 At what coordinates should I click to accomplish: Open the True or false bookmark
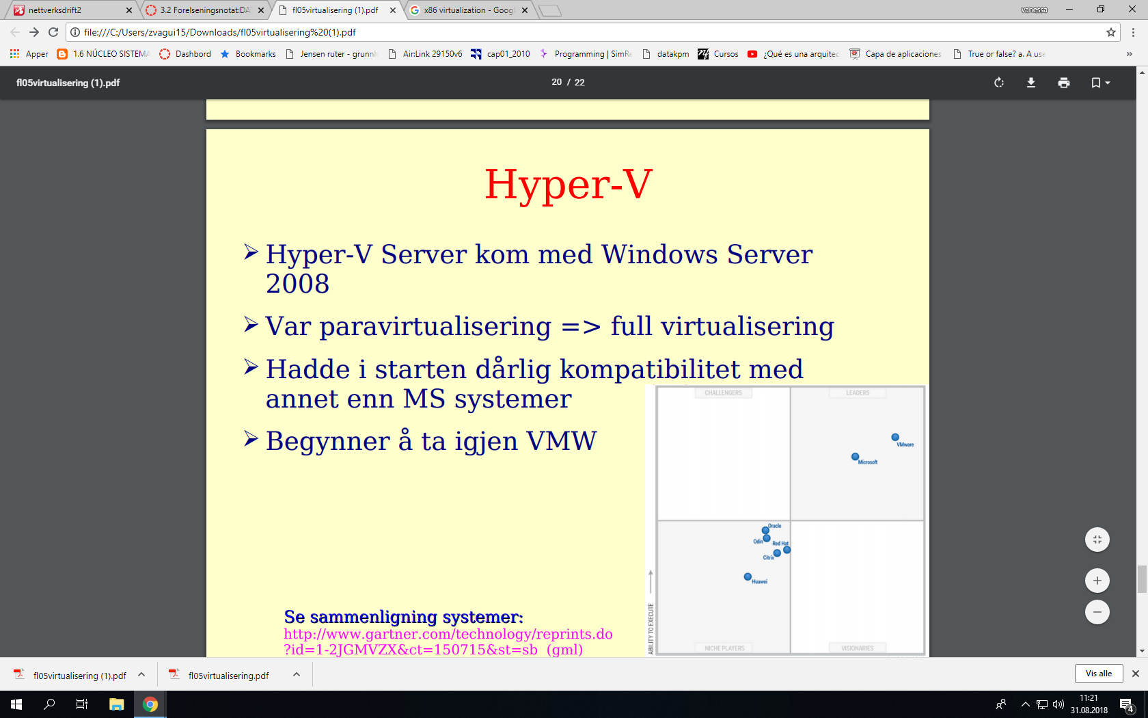pos(998,54)
